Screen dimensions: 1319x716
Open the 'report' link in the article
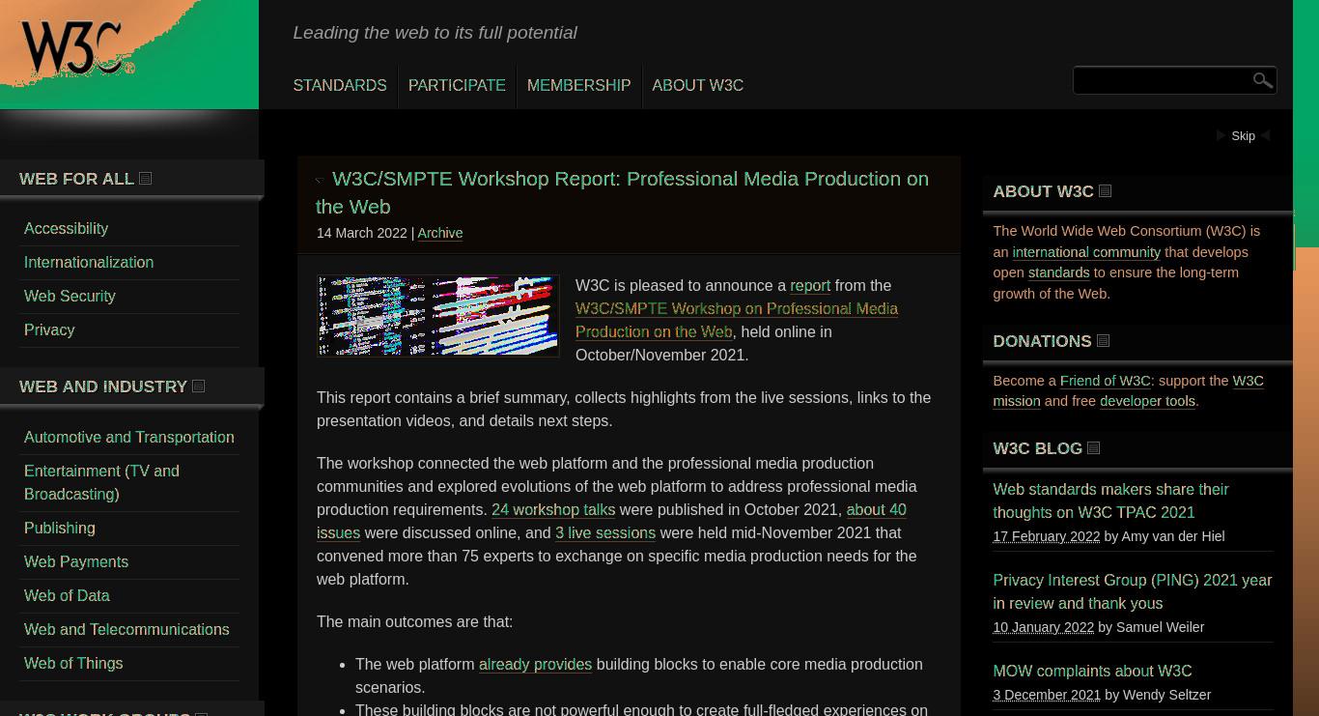point(810,286)
